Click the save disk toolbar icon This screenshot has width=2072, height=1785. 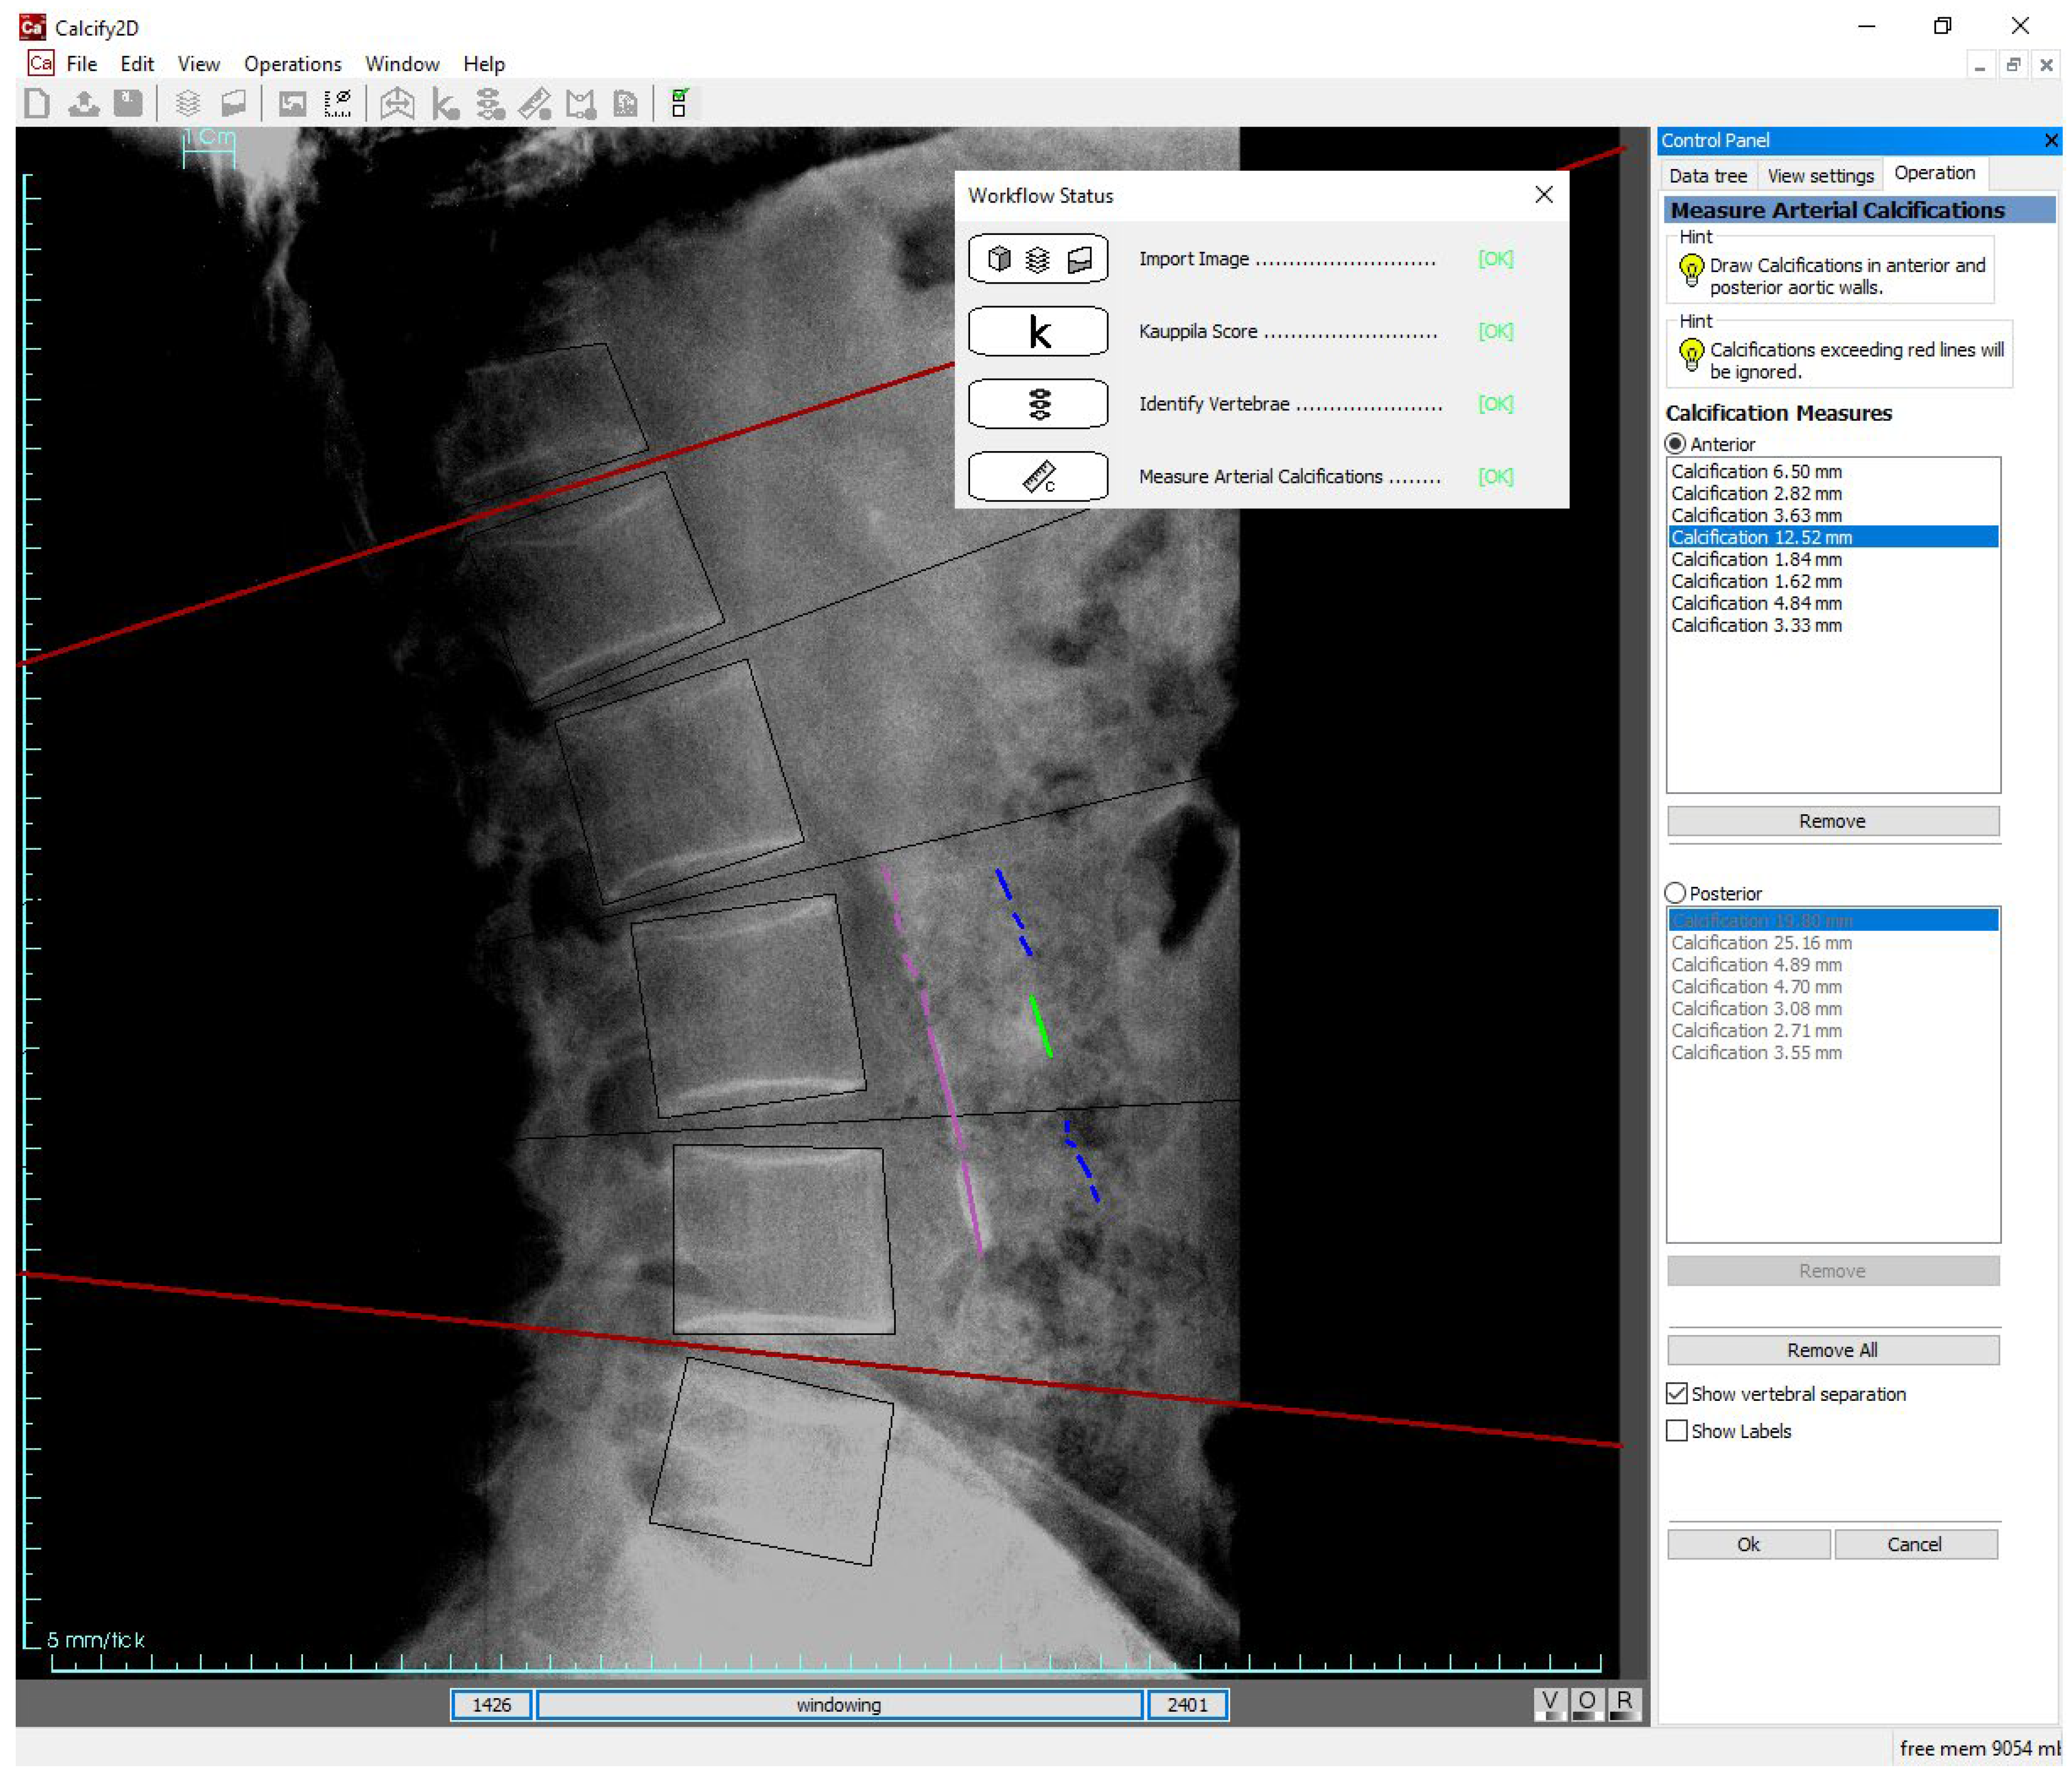128,103
